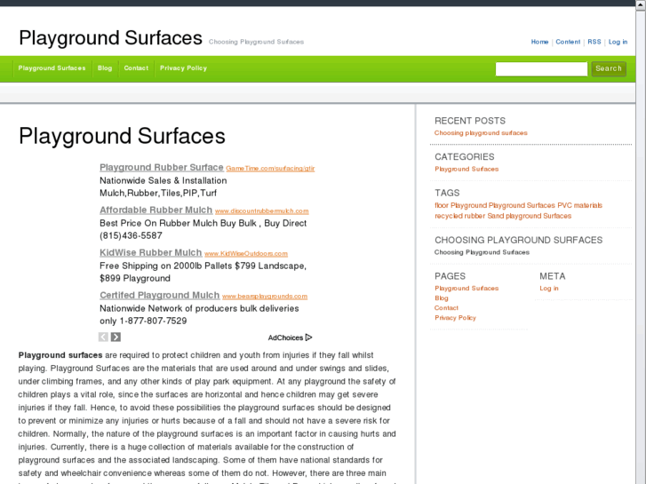Open the Playground Rubber Surface ad title

tap(161, 167)
